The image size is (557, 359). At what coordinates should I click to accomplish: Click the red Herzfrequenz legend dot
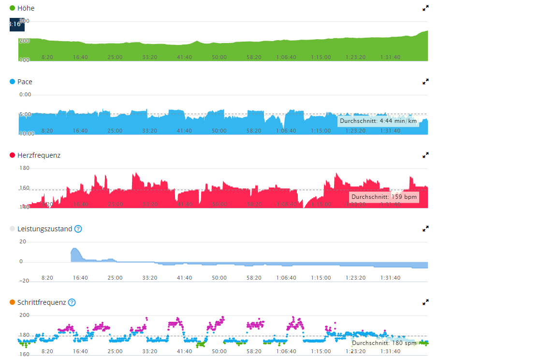point(13,155)
